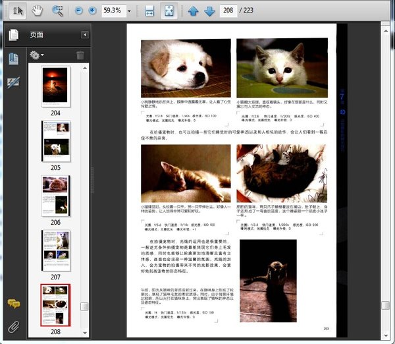Open the comments panel in the sidebar
Image resolution: width=395 pixels, height=344 pixels.
pyautogui.click(x=13, y=304)
